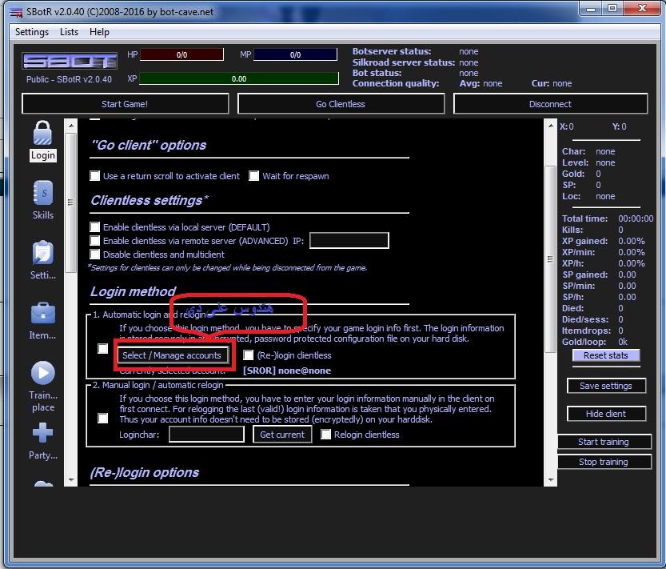Click the main panel scrollbar up arrow
This screenshot has height=569, width=666.
[x=550, y=126]
